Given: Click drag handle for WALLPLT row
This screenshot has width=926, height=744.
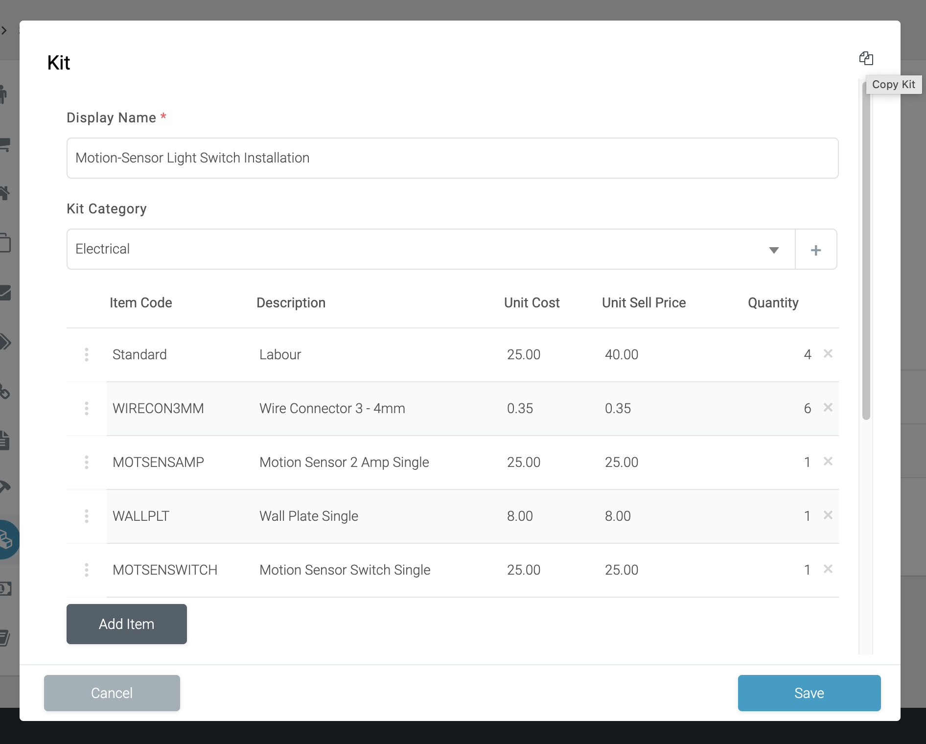Looking at the screenshot, I should coord(87,516).
